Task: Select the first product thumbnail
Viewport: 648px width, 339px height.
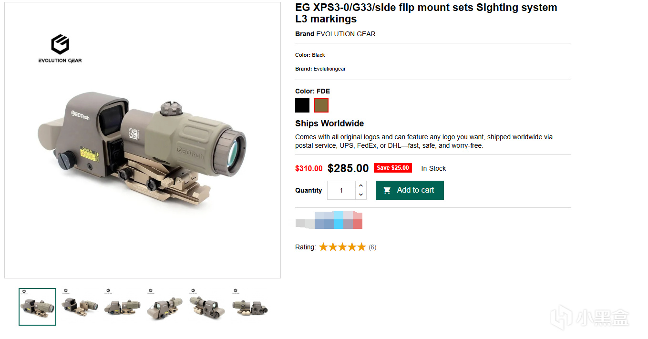Action: [38, 307]
